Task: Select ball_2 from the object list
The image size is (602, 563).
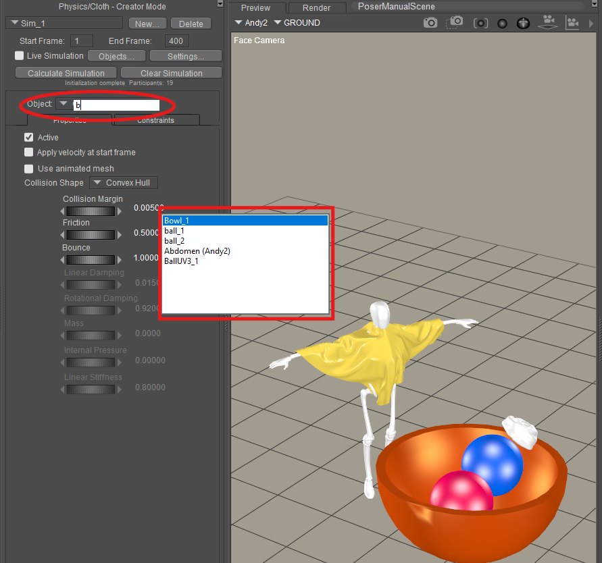Action: click(174, 241)
